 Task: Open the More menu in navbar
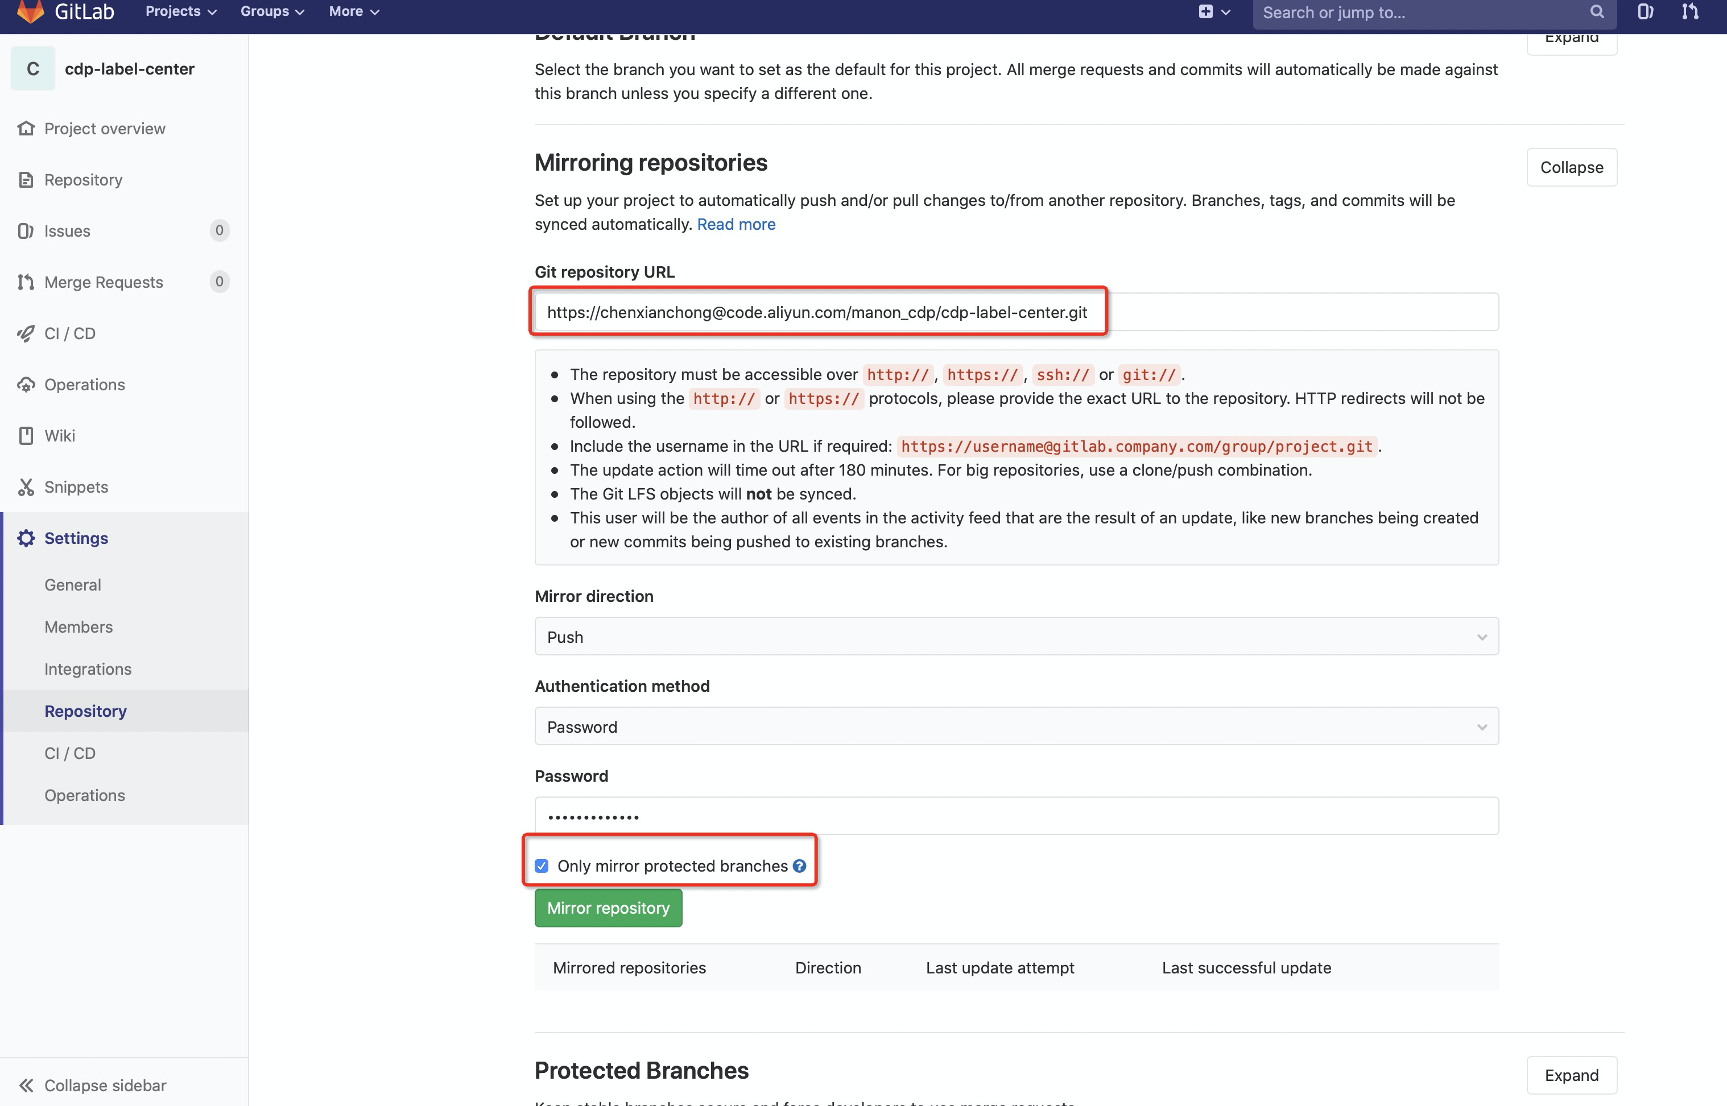(353, 11)
